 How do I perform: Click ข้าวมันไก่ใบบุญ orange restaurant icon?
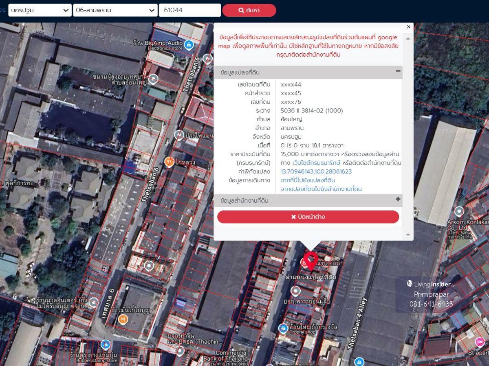[x=123, y=320]
